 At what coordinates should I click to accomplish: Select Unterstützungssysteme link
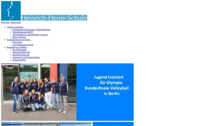tap(23, 45)
